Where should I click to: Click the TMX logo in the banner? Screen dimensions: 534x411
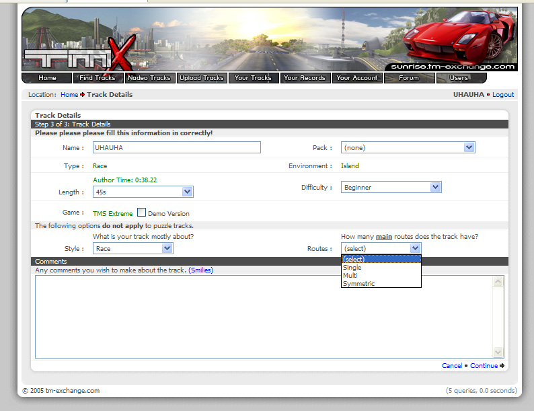pyautogui.click(x=74, y=57)
